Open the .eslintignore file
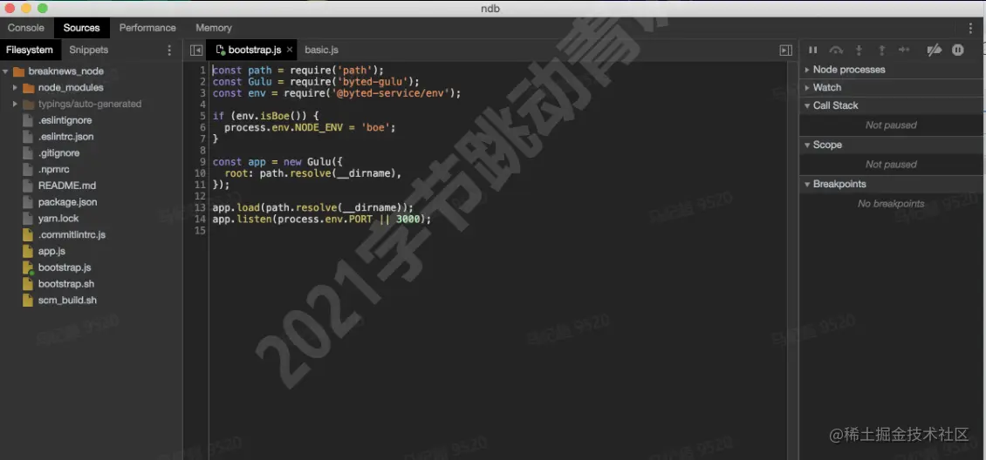 65,120
